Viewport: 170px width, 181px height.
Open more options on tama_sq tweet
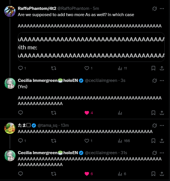tap(162, 125)
